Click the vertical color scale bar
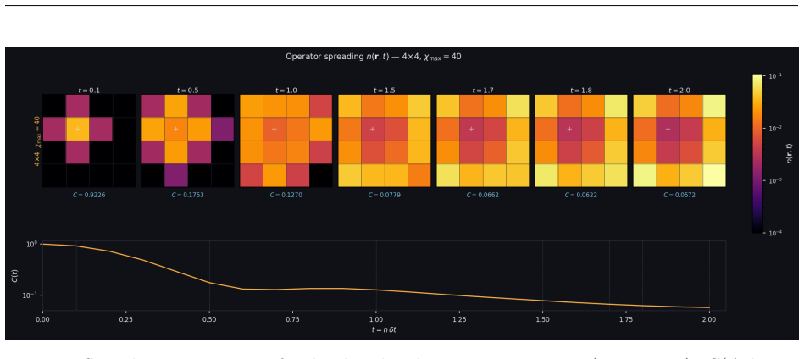 [758, 153]
